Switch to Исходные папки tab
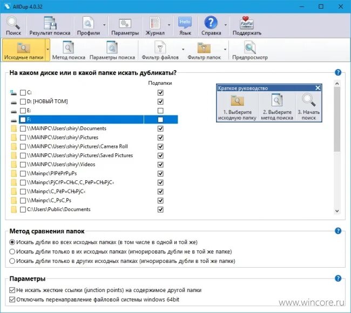The image size is (351, 313). coord(24,50)
